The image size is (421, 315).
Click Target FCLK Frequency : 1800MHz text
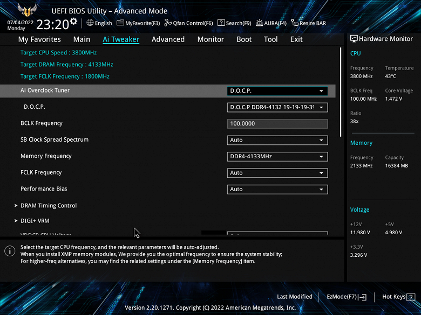[x=65, y=76]
